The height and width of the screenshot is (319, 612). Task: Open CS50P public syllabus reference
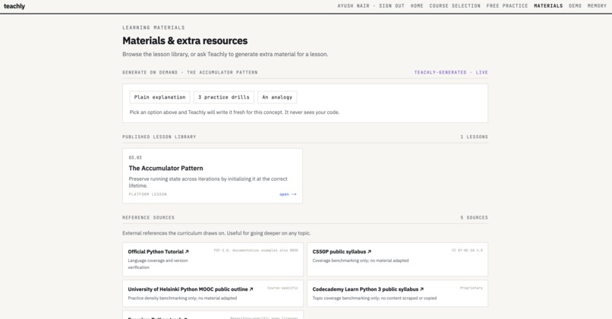click(x=339, y=252)
